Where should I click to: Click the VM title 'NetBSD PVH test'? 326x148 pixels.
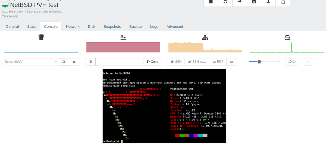(x=34, y=5)
